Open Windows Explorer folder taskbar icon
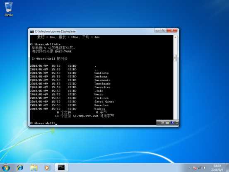The width and height of the screenshot is (229, 172). (34, 168)
